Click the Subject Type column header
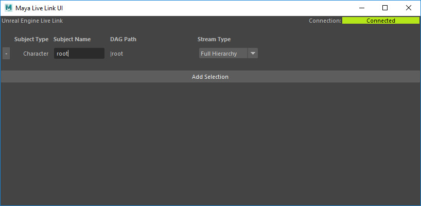Screen dimensions: 421x206 coord(31,39)
